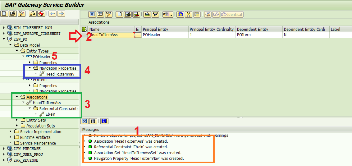
Task: Click the select-all icon in grid header corner
Action: click(x=84, y=29)
